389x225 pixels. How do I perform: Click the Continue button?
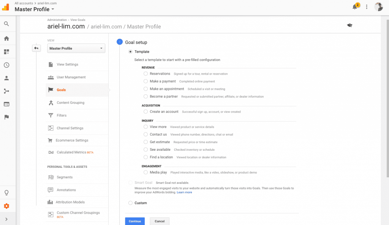click(135, 221)
